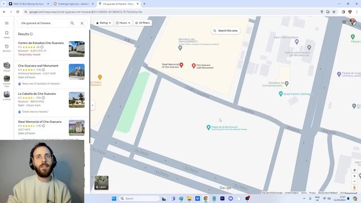Click the Terms link in the map footer
The image size is (361, 203).
point(304,193)
